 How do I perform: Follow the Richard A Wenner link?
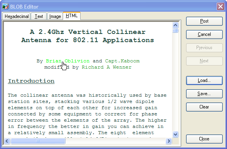click(x=107, y=67)
